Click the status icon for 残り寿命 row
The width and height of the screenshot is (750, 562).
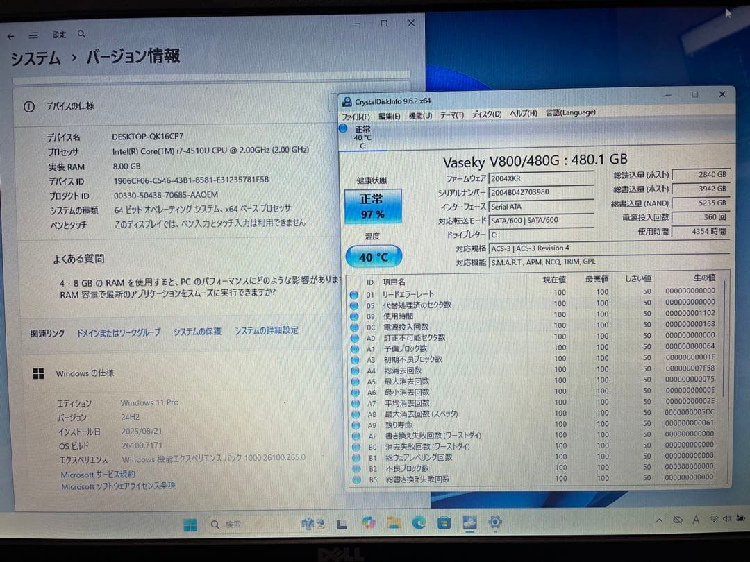[356, 425]
